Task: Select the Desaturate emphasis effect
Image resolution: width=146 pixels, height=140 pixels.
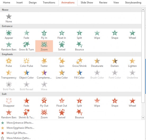Action: click(x=97, y=62)
